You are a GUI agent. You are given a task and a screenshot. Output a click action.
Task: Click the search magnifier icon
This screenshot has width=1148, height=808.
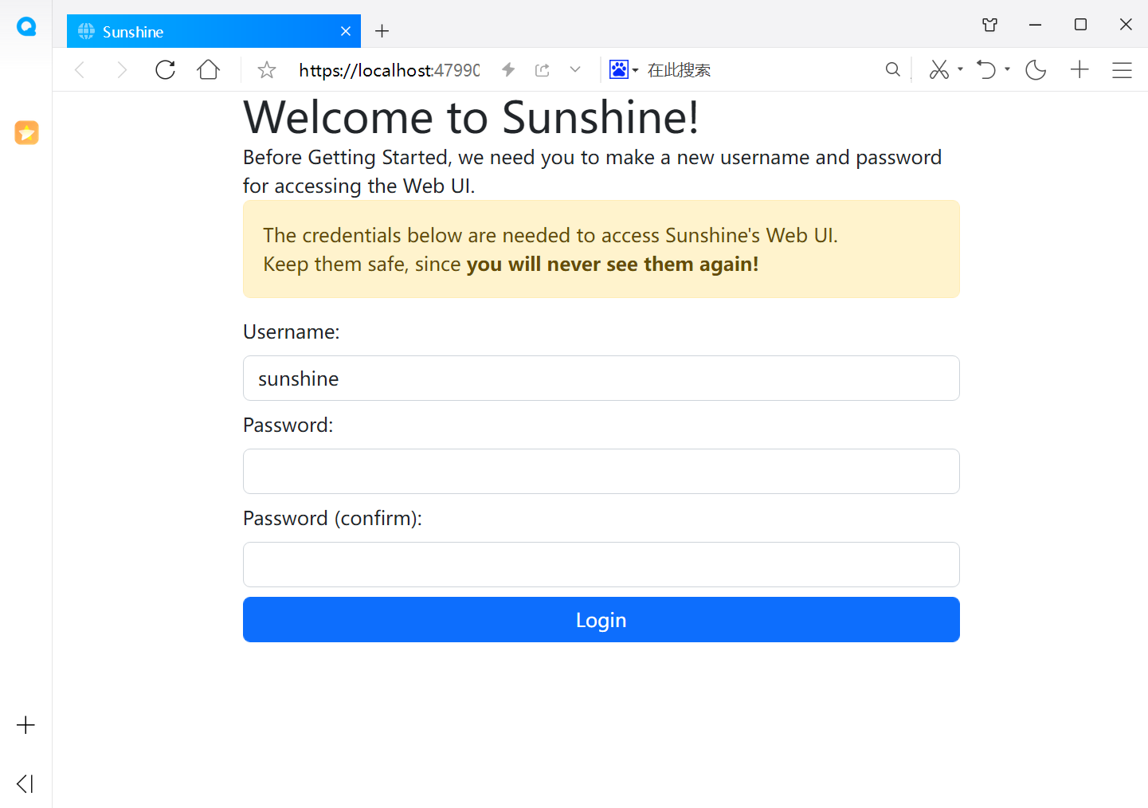pyautogui.click(x=893, y=70)
